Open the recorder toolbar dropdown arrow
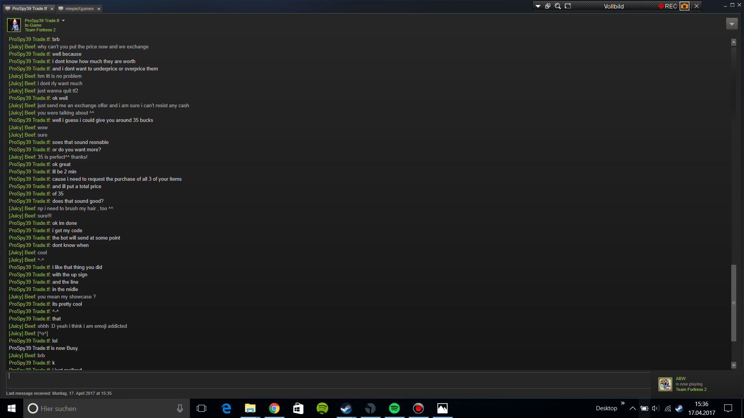744x418 pixels. (538, 6)
